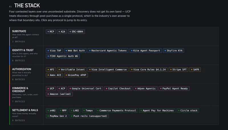Click THE STACK section title

click(x=27, y=6)
